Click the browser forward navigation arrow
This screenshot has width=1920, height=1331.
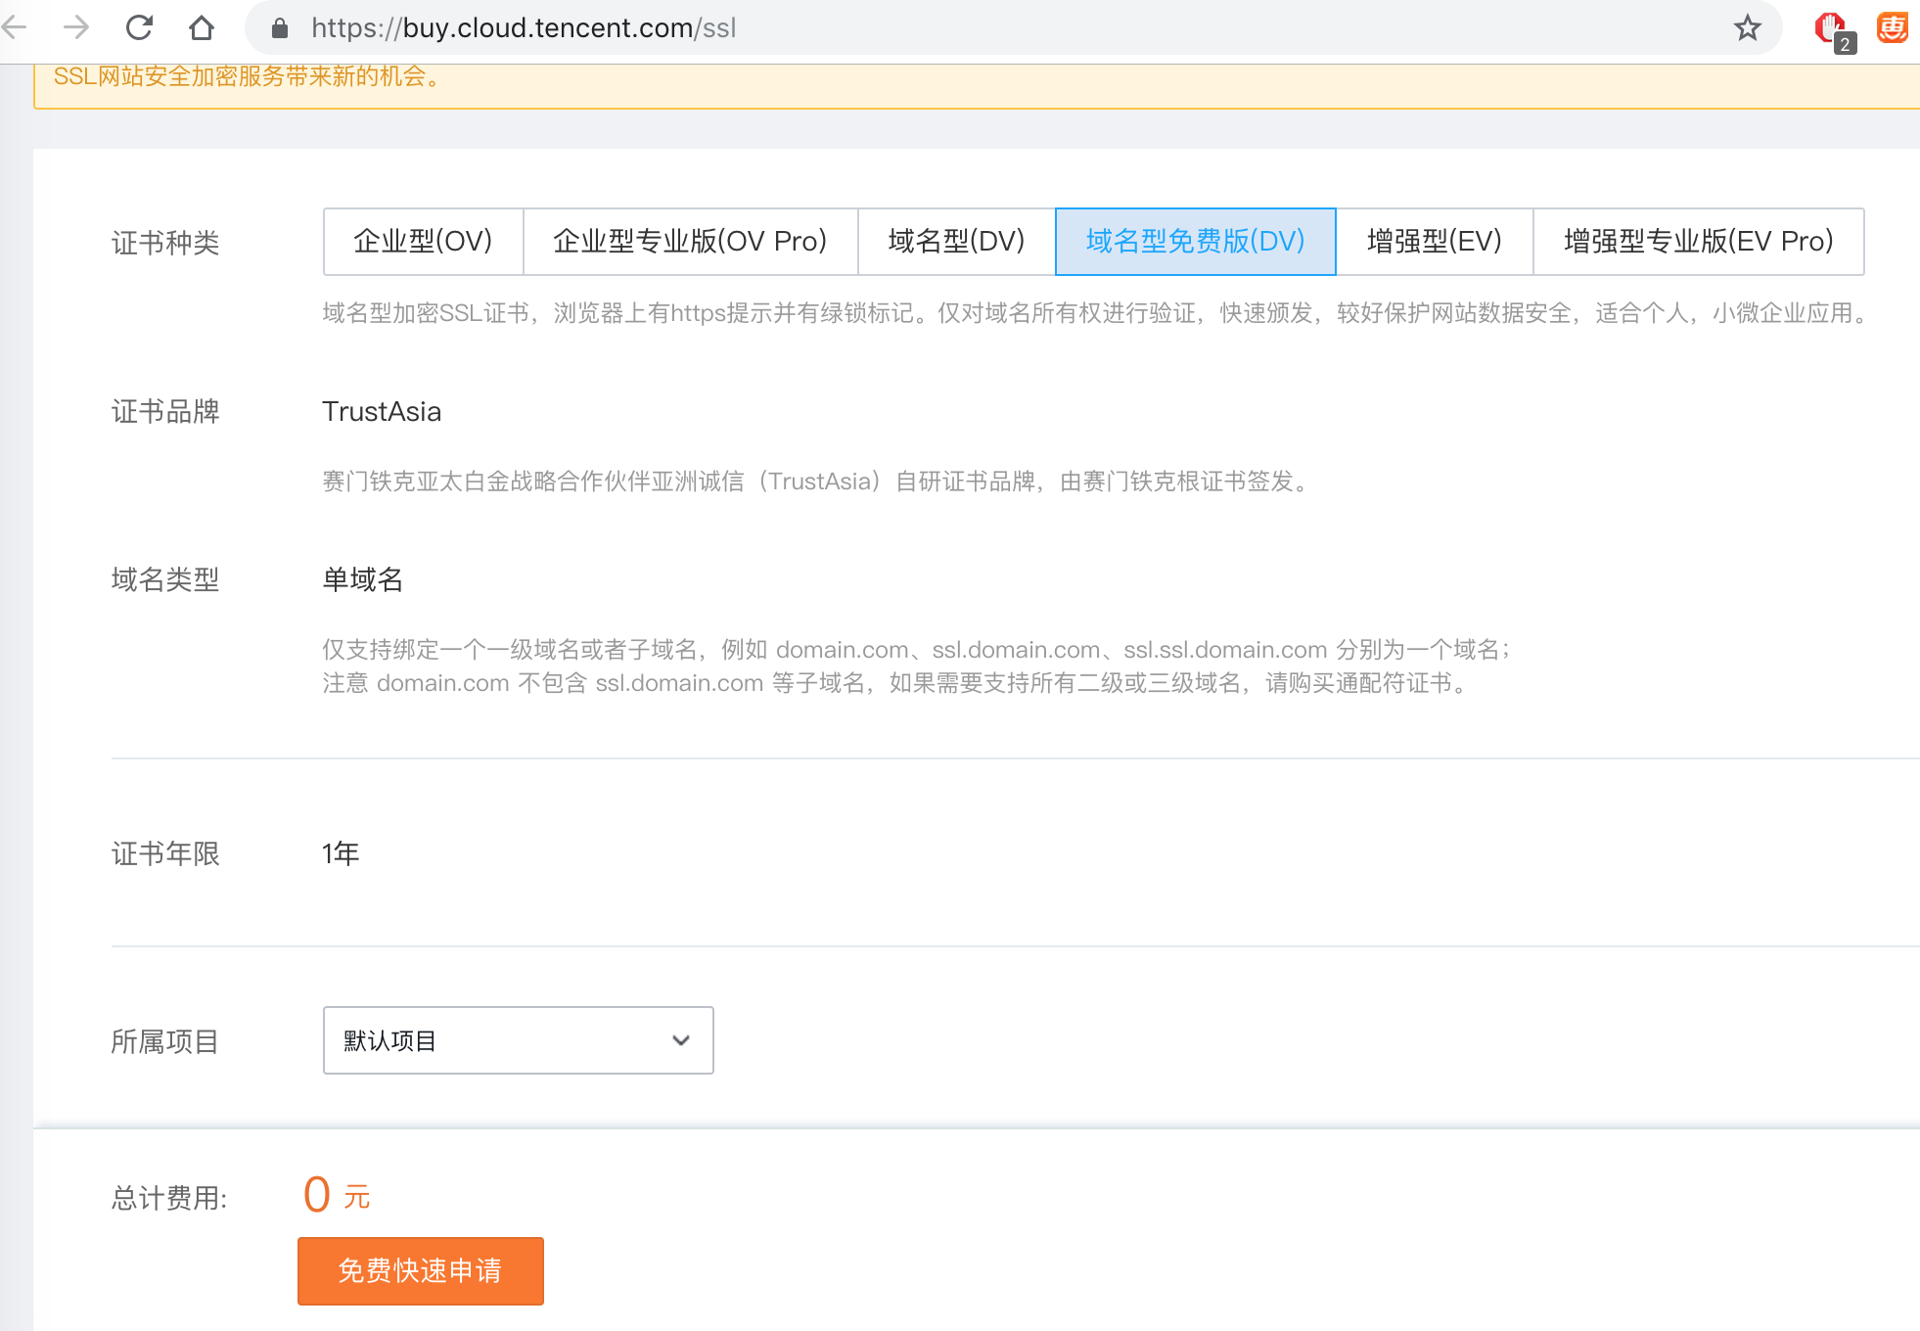[76, 27]
